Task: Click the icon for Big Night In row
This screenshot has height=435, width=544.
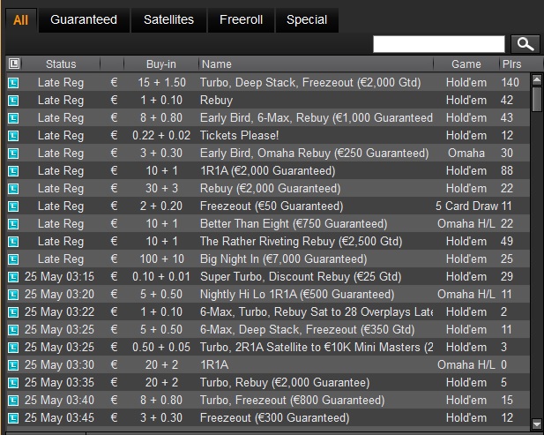Action: tap(13, 259)
